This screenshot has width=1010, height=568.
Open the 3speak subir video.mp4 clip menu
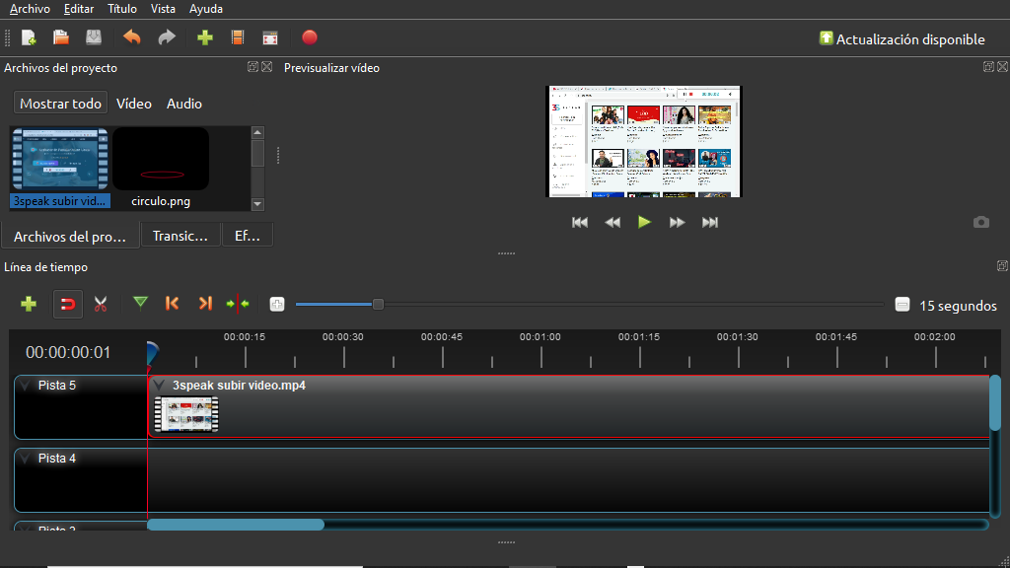pos(159,386)
